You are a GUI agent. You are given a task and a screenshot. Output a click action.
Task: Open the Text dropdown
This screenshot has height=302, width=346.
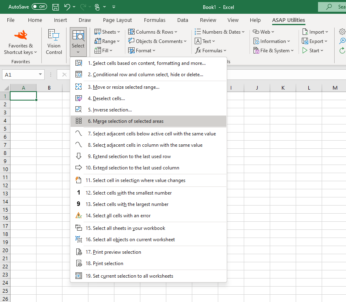click(x=205, y=41)
